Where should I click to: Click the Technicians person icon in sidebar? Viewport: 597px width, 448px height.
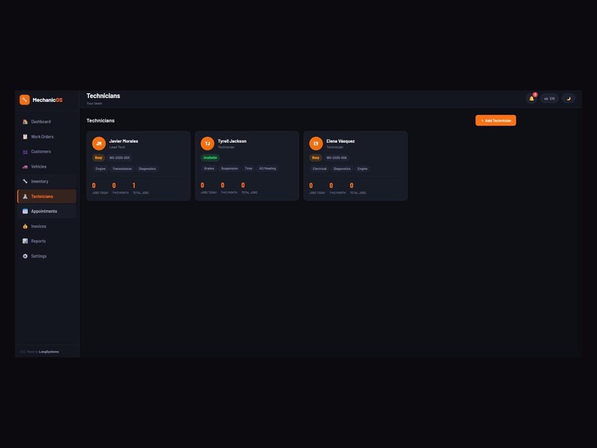25,196
